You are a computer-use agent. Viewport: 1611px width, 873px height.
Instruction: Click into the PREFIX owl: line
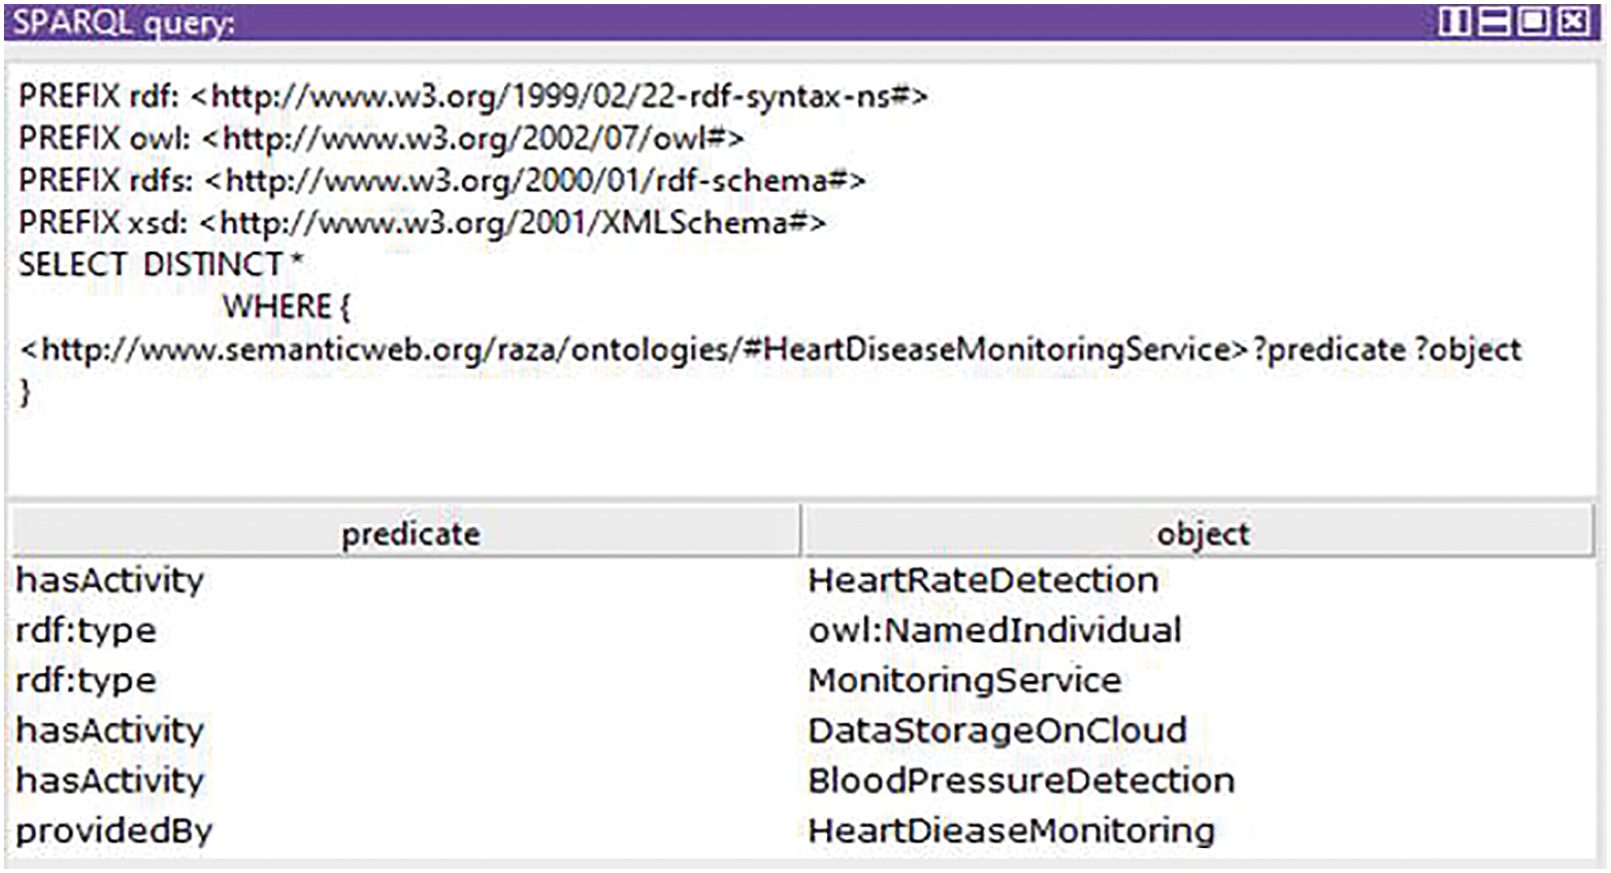(x=381, y=139)
